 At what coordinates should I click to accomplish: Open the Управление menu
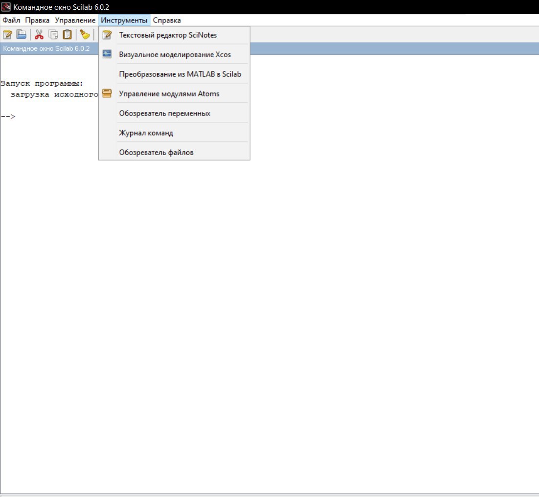pos(75,20)
